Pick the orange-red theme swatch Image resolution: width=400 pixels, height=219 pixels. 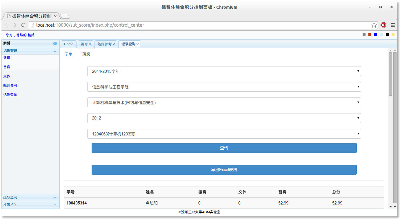[x=370, y=35]
